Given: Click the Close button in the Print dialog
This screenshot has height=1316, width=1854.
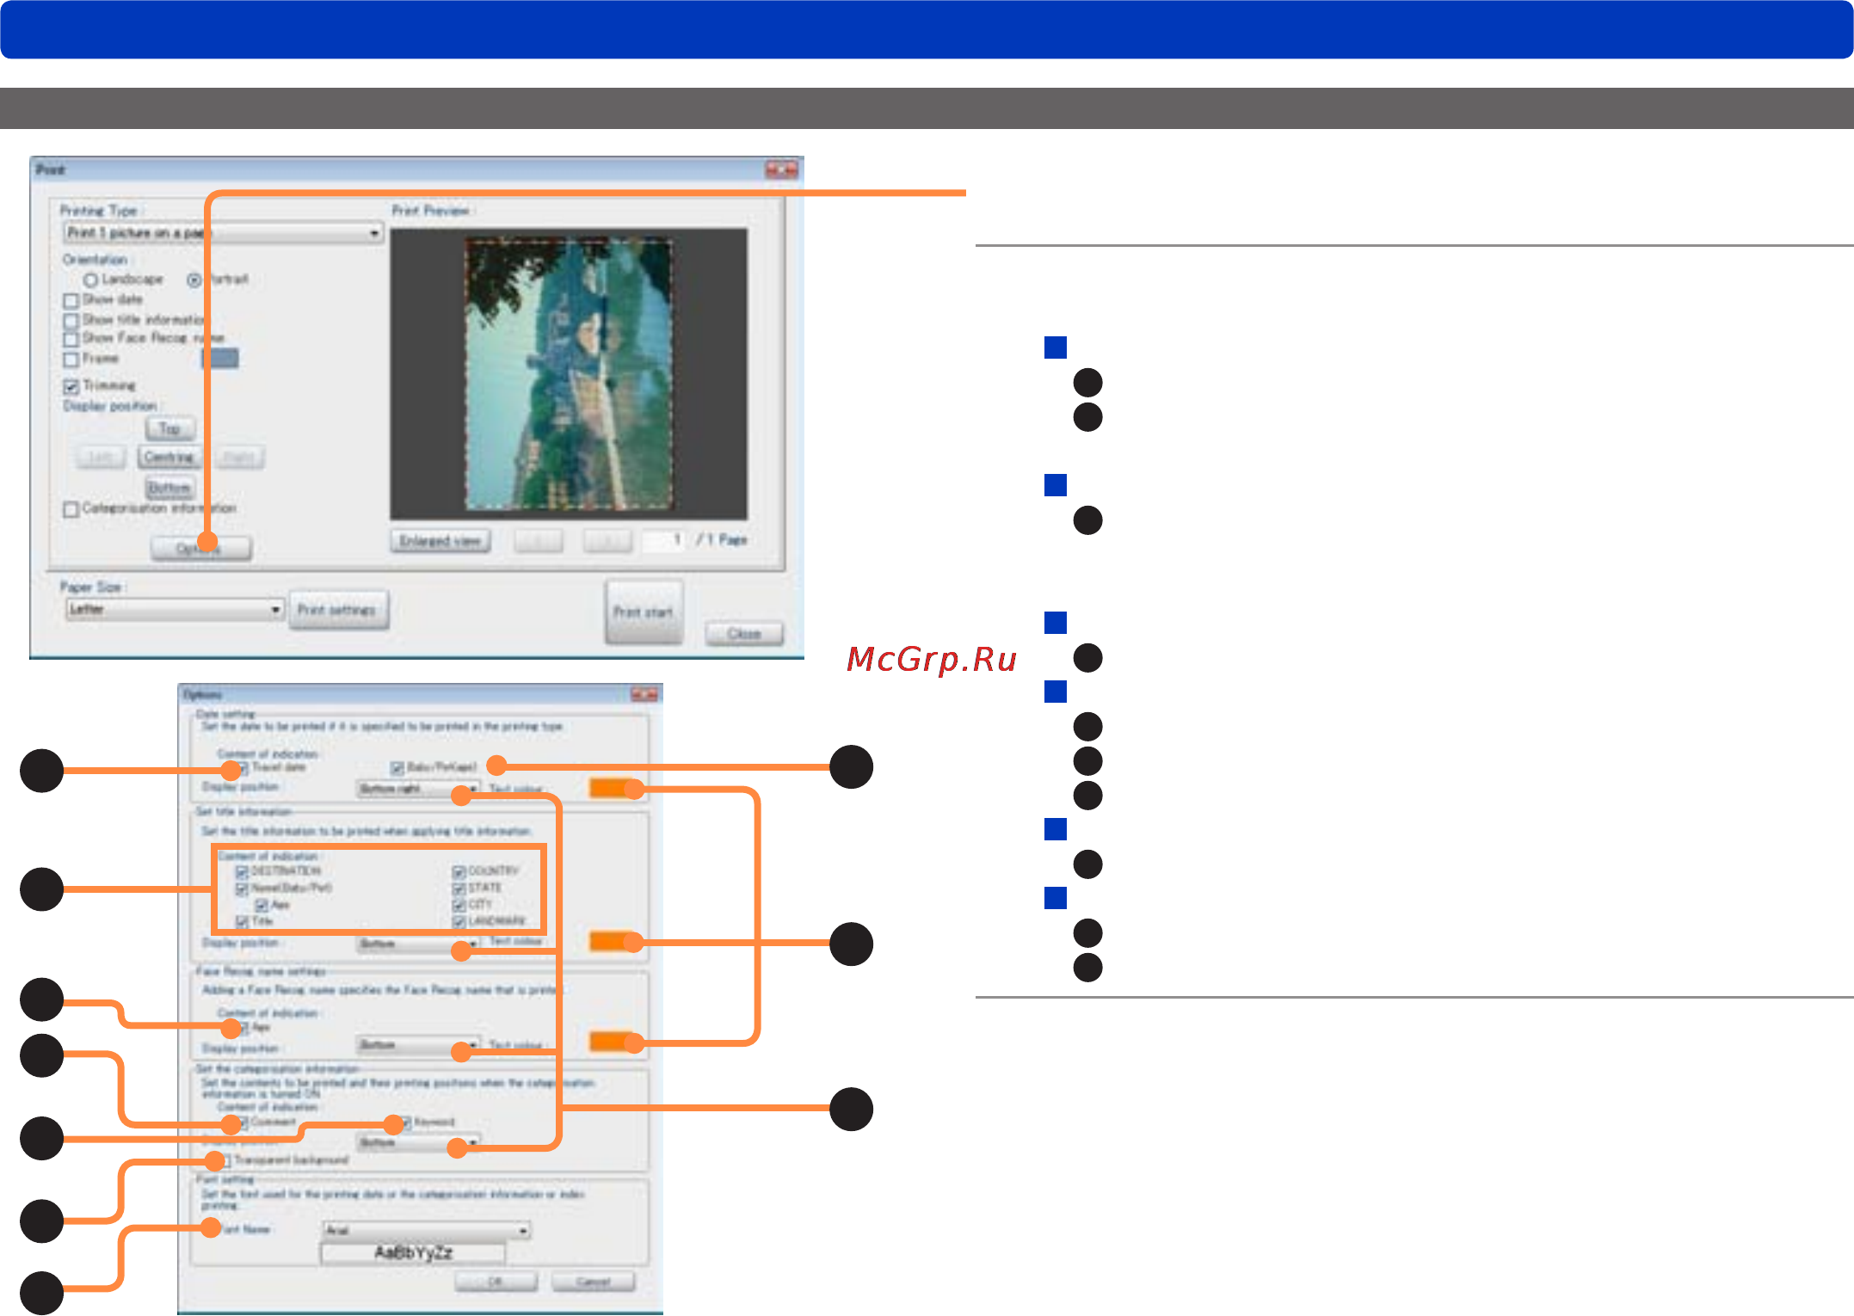Looking at the screenshot, I should 744,634.
